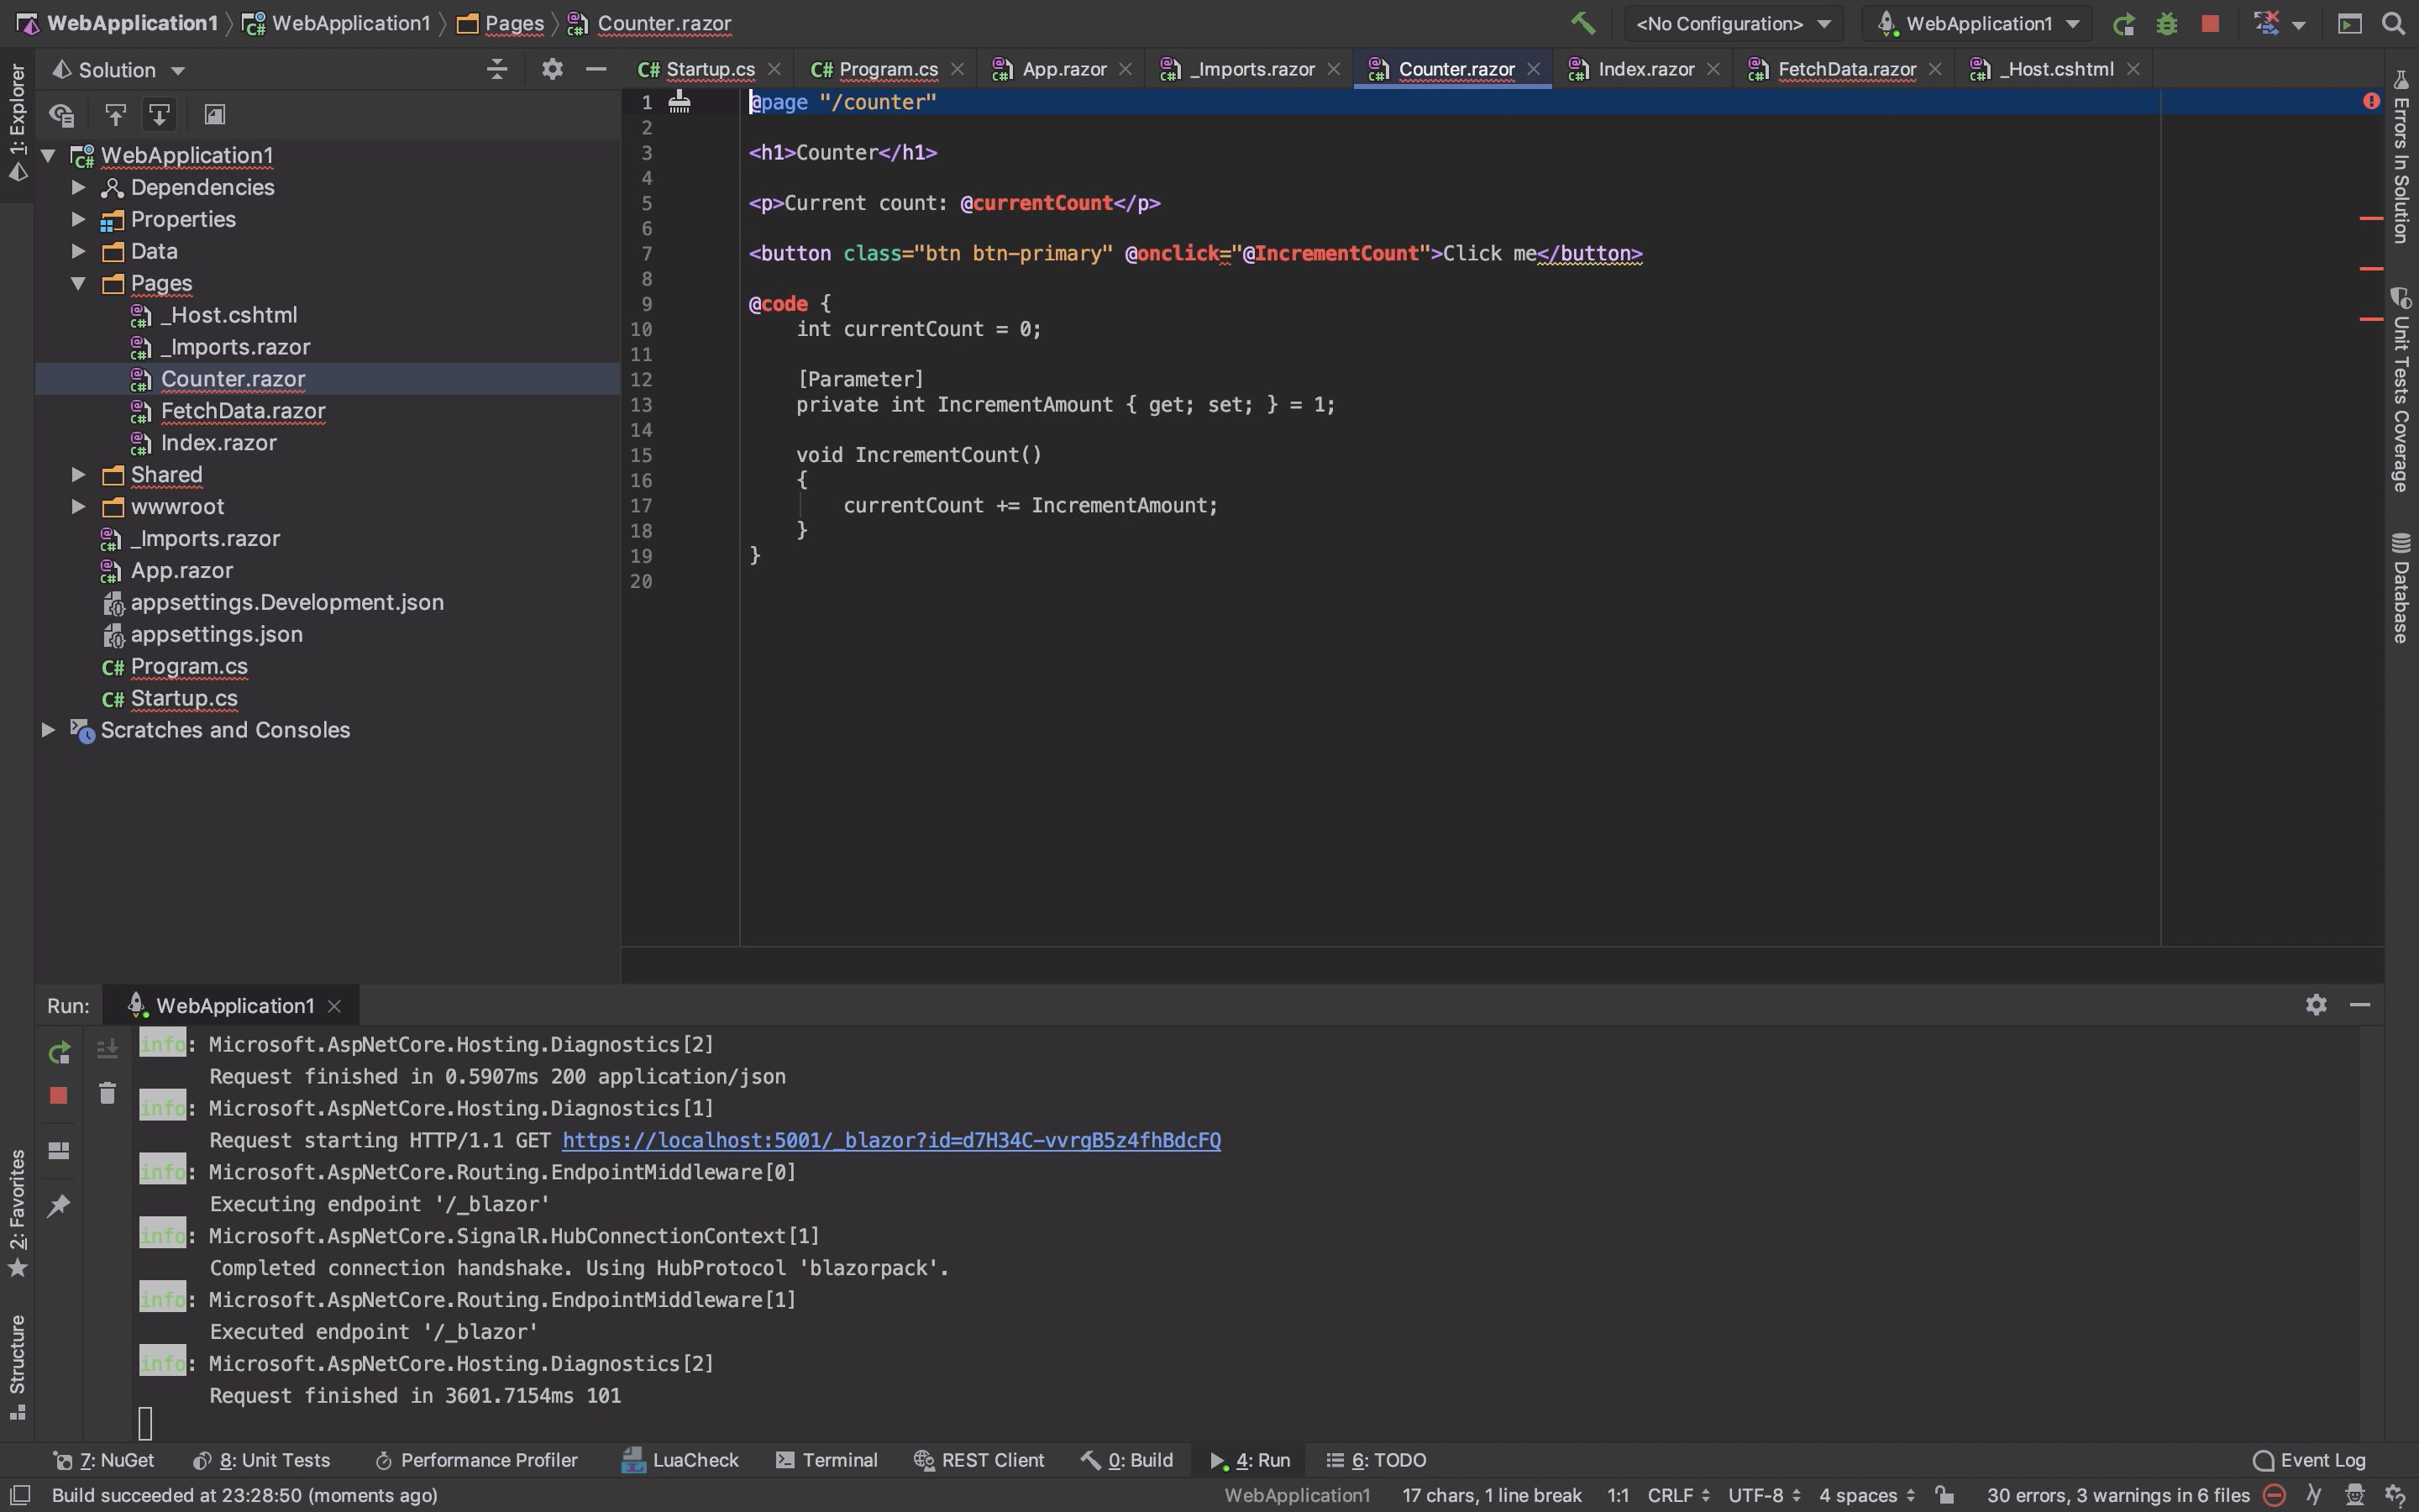Viewport: 2419px width, 1512px height.
Task: Restore layout in the Run panel
Action: [59, 1150]
